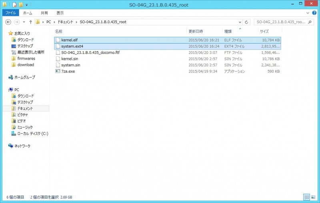Select the system.ext4 file icon
This screenshot has height=203, width=320.
[58, 46]
